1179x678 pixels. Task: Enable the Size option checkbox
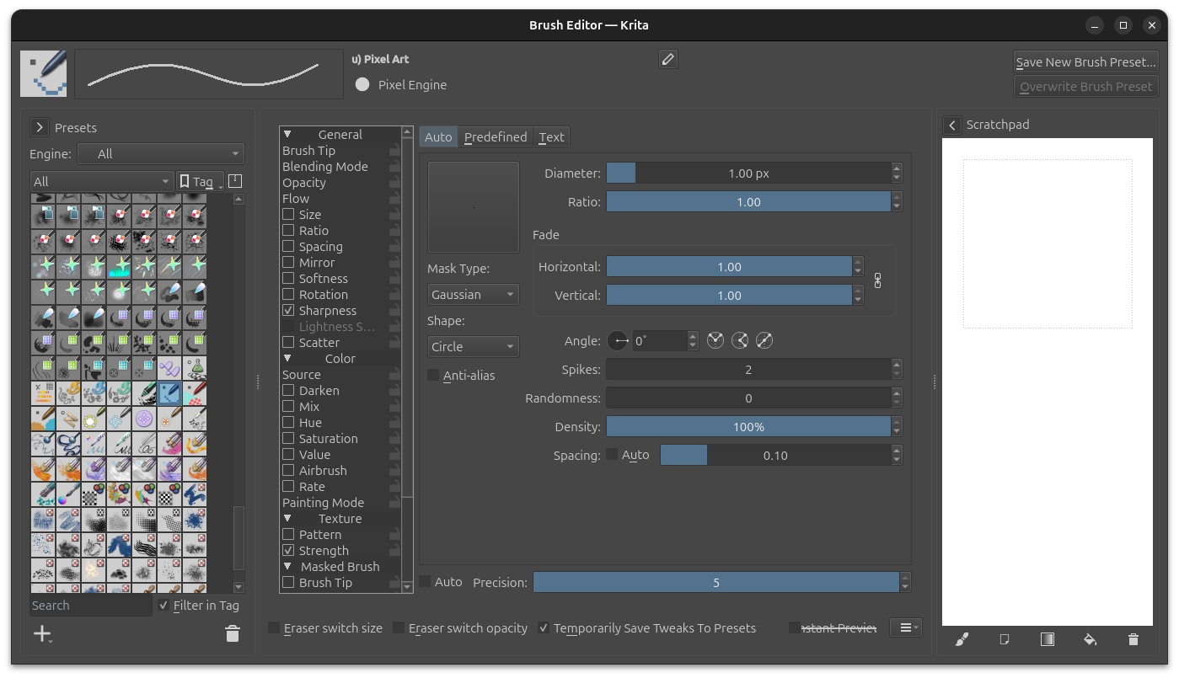(x=288, y=215)
